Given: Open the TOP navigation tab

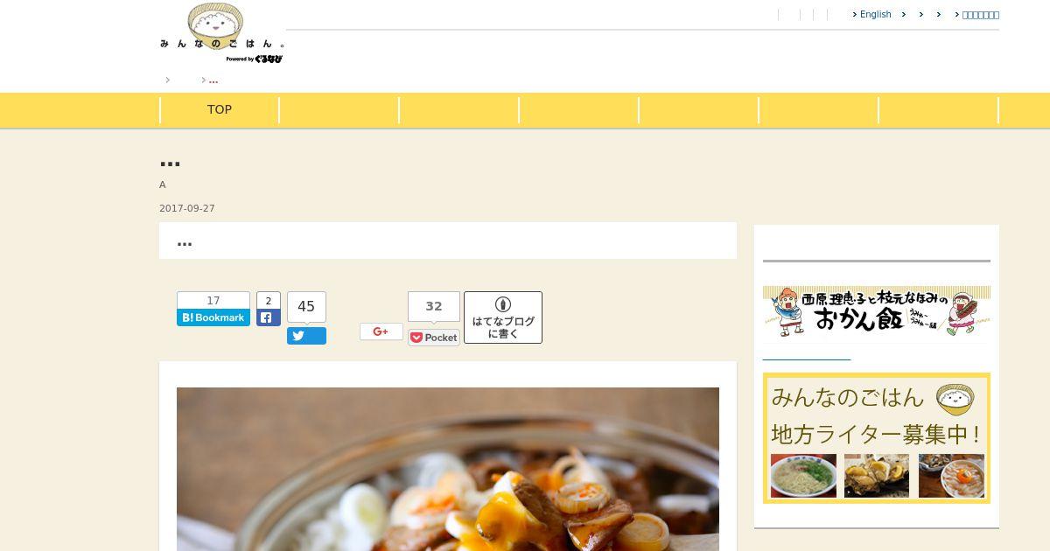Looking at the screenshot, I should click(220, 110).
